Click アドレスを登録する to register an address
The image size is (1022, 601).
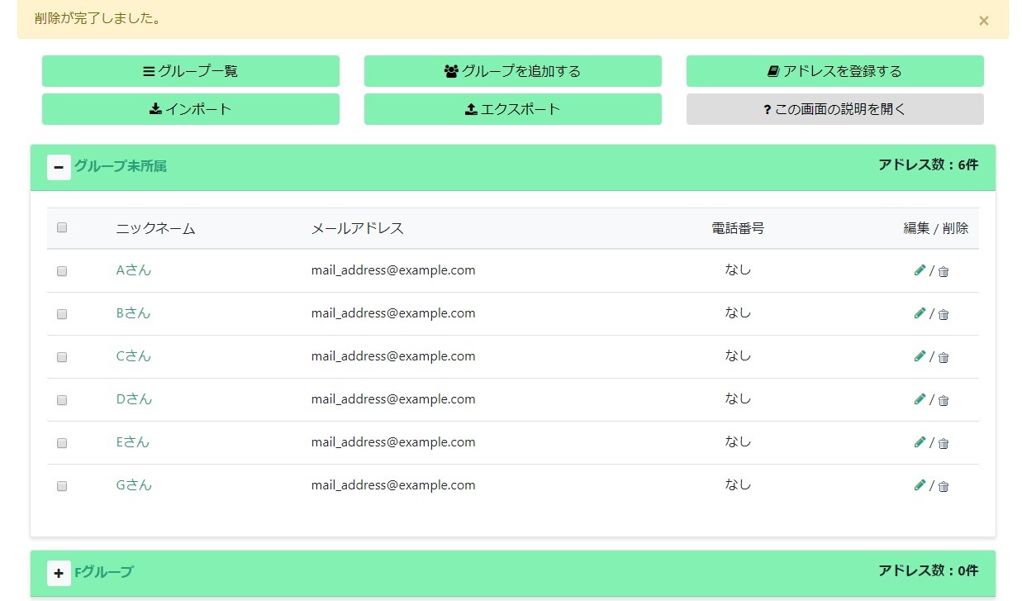click(834, 71)
